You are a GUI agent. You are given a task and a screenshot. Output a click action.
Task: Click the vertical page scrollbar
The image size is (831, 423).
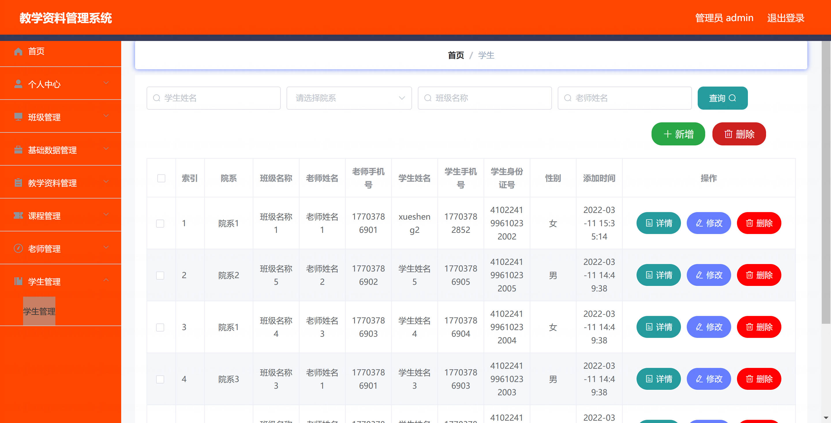pos(826,182)
